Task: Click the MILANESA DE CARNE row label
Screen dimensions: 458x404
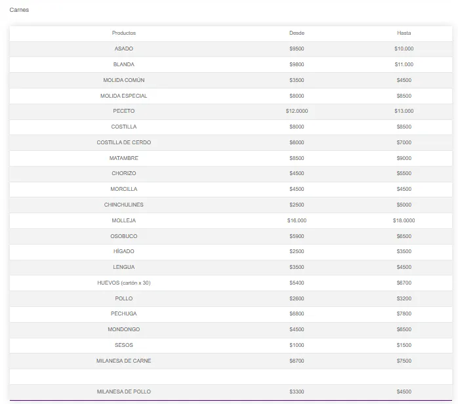Action: (x=123, y=361)
